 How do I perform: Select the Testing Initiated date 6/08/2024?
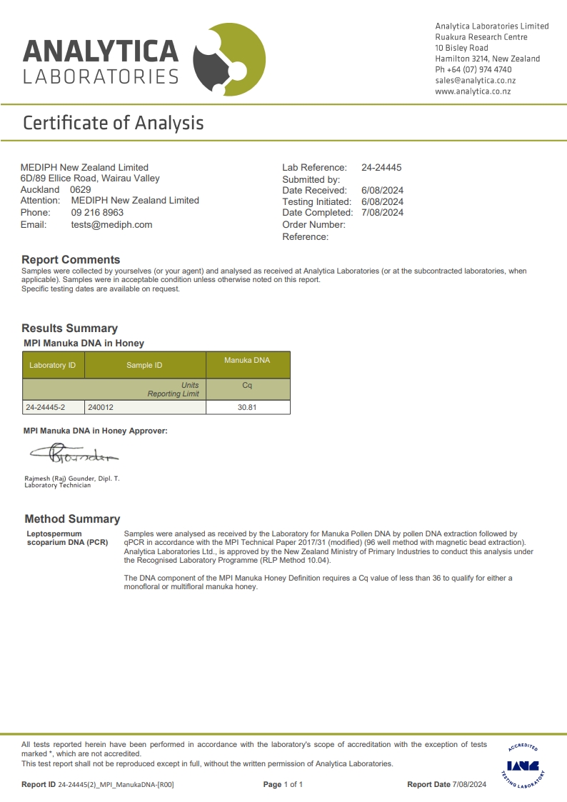pos(383,201)
